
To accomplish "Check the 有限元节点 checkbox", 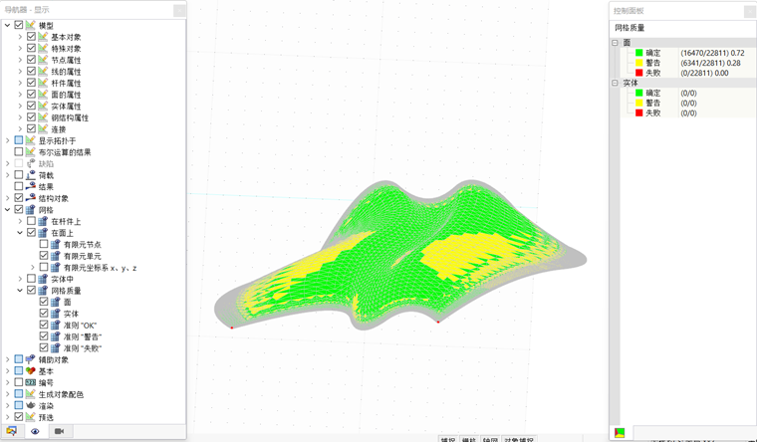I will [x=44, y=244].
